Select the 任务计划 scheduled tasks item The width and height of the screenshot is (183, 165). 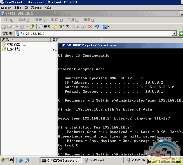click(x=11, y=49)
